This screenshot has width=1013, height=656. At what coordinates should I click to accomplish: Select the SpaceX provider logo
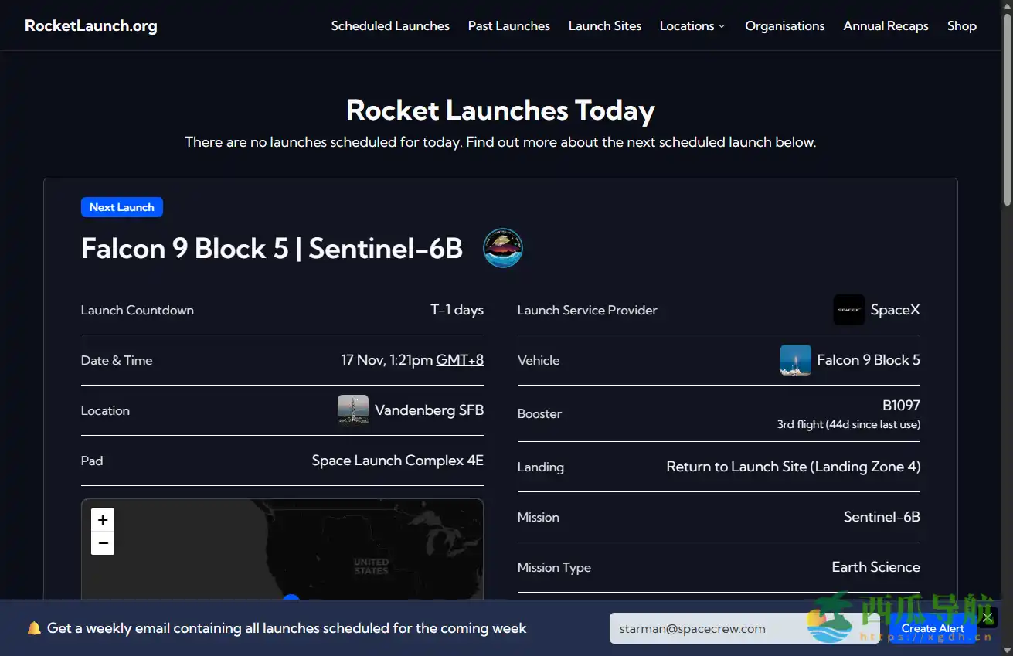pos(848,310)
